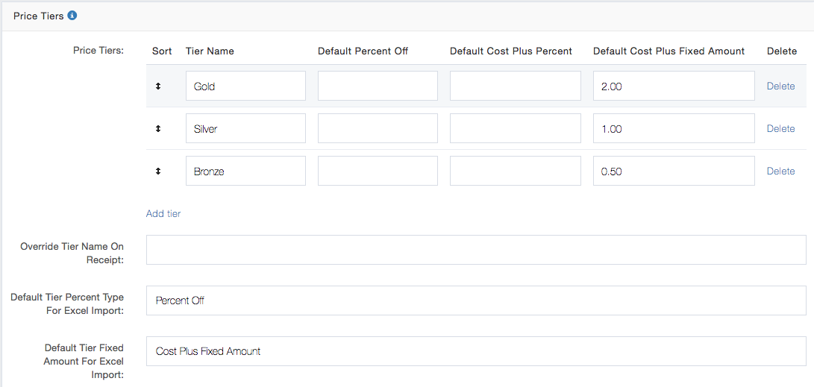Delete the Gold price tier
Image resolution: width=814 pixels, height=387 pixels.
[780, 86]
